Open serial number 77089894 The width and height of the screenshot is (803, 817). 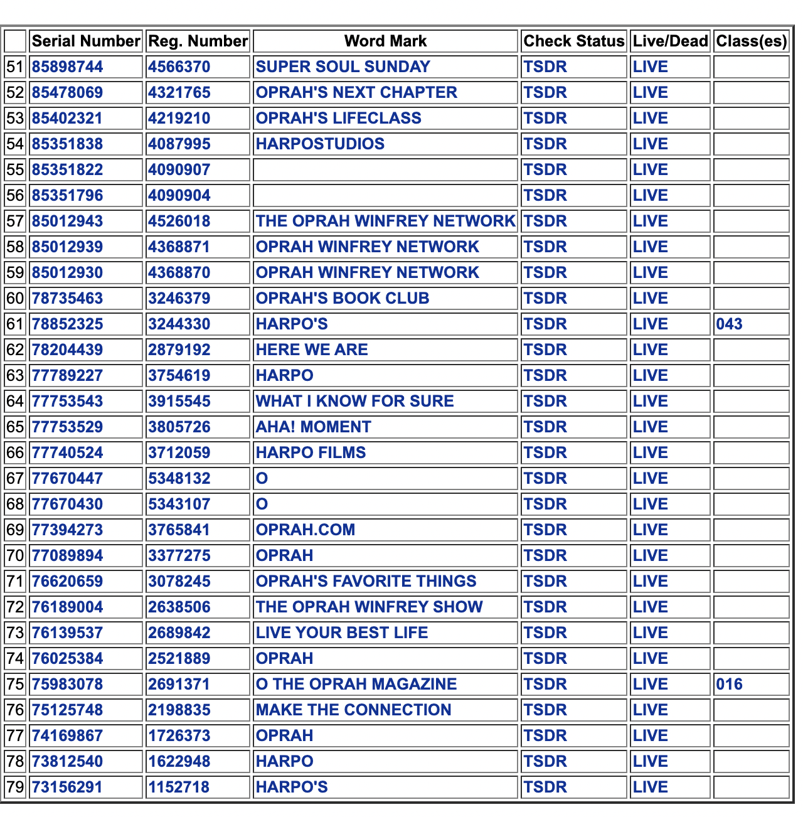click(67, 556)
